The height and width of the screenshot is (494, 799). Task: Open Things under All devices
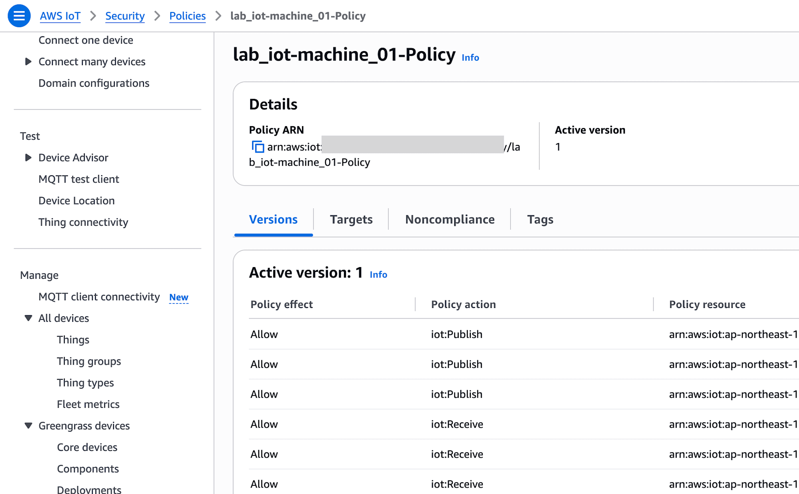73,339
